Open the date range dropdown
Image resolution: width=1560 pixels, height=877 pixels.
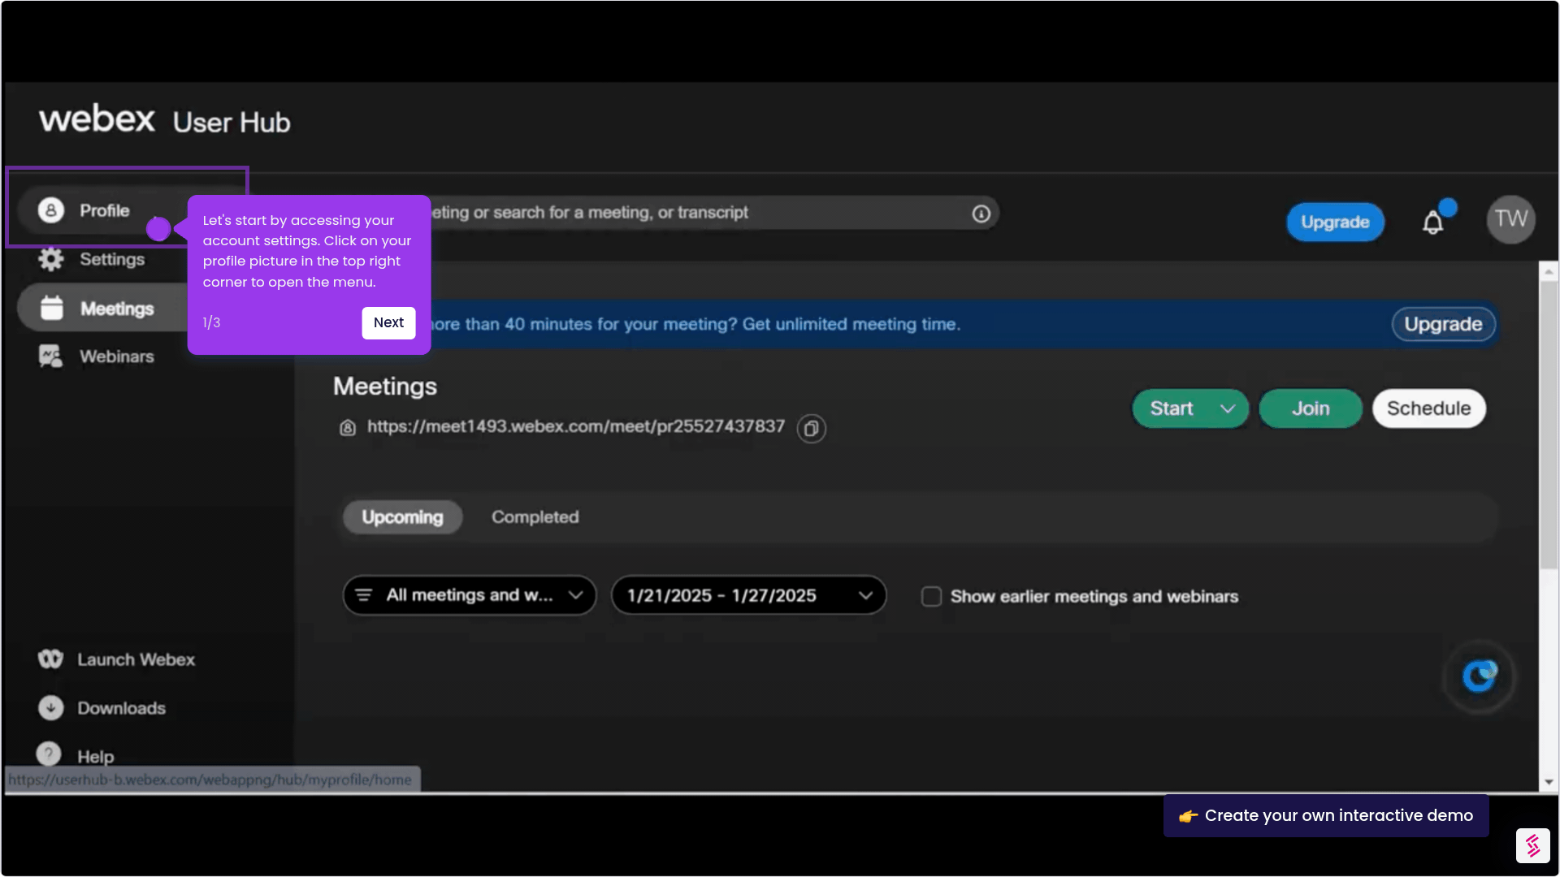748,595
